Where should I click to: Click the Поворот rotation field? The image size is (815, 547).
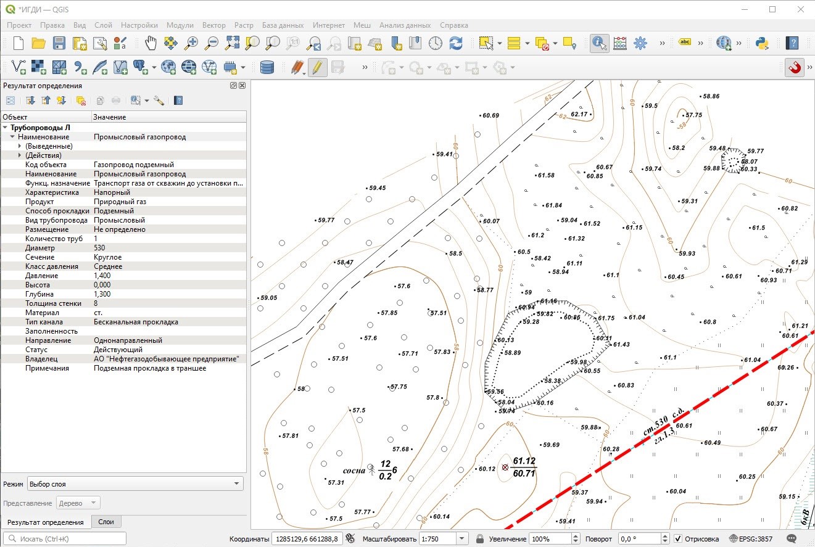[x=643, y=539]
